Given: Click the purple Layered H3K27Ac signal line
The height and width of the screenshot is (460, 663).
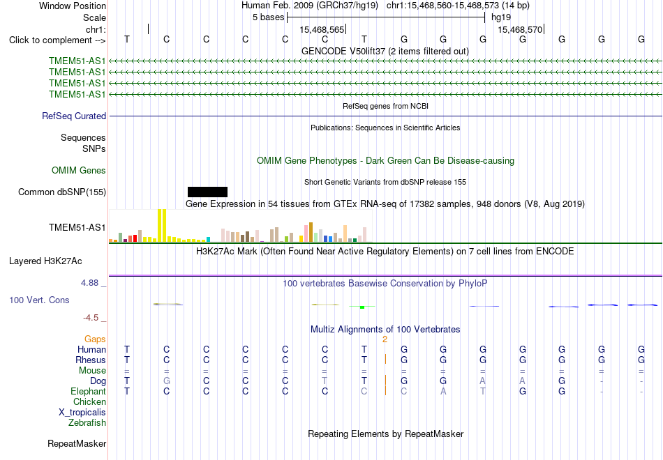Looking at the screenshot, I should point(386,276).
